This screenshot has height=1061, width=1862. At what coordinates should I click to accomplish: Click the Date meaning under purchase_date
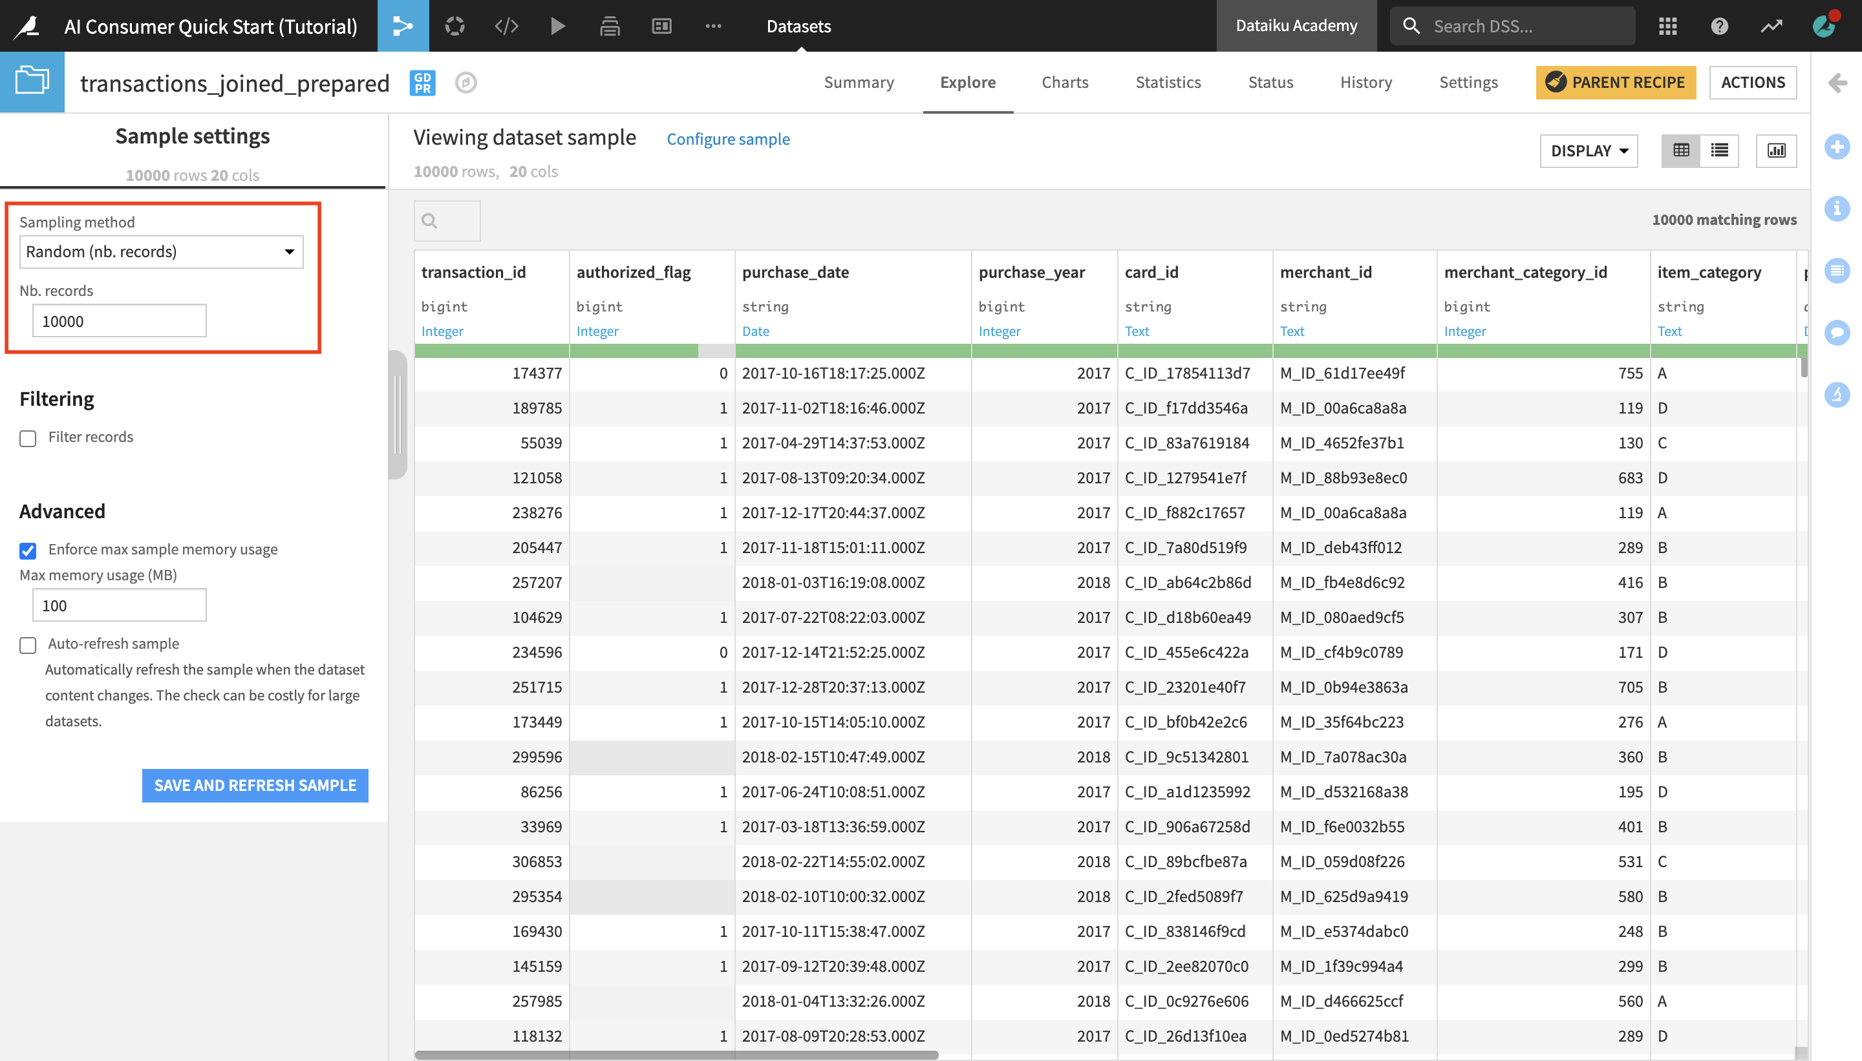755,331
